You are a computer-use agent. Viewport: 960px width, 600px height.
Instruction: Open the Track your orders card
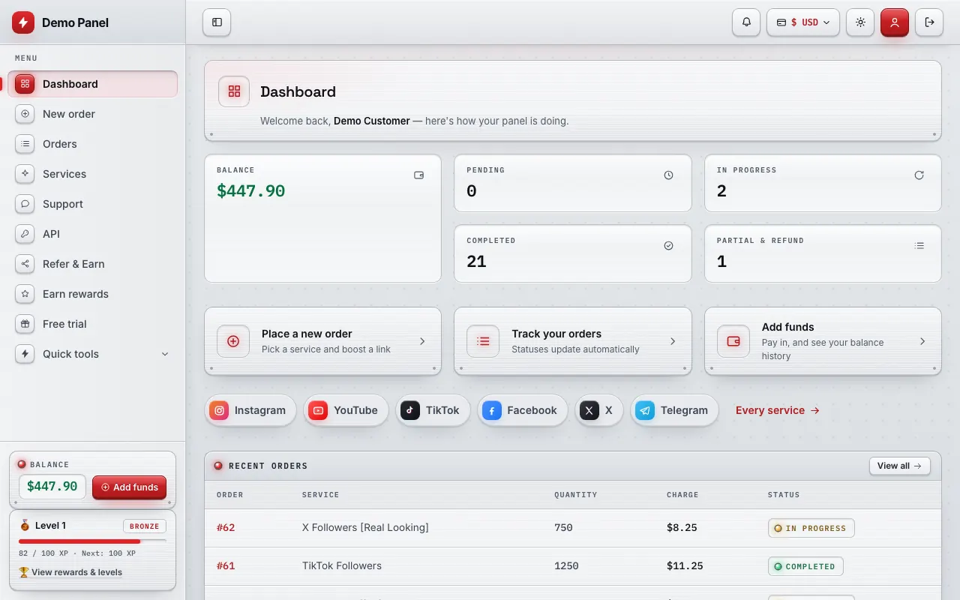pos(573,341)
